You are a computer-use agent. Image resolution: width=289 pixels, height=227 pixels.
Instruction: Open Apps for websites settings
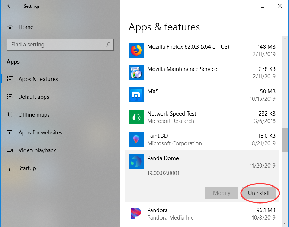pyautogui.click(x=41, y=133)
